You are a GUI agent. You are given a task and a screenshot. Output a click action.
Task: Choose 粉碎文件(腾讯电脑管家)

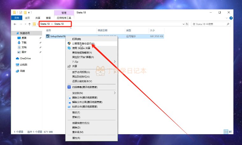91,107
